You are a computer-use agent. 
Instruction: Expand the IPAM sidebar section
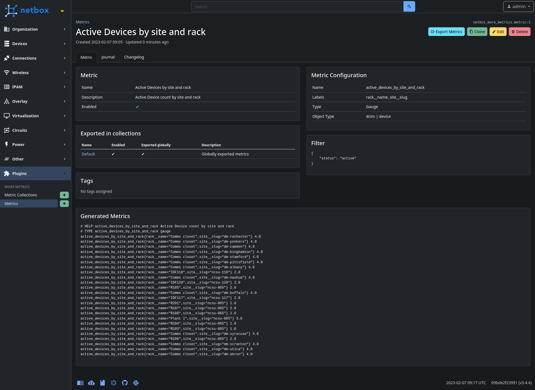(x=35, y=87)
